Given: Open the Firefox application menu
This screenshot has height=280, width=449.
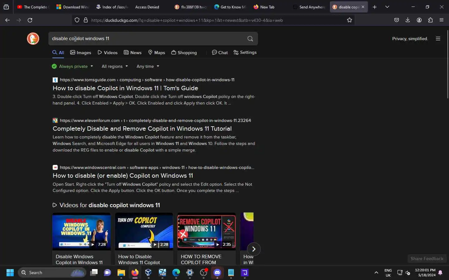Looking at the screenshot, I should (x=442, y=20).
